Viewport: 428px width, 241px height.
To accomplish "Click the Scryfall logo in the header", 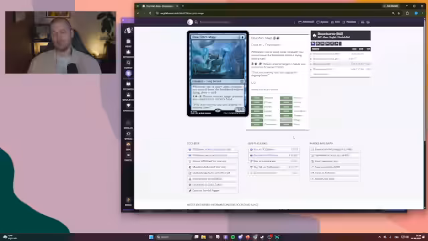I will tap(190, 22).
